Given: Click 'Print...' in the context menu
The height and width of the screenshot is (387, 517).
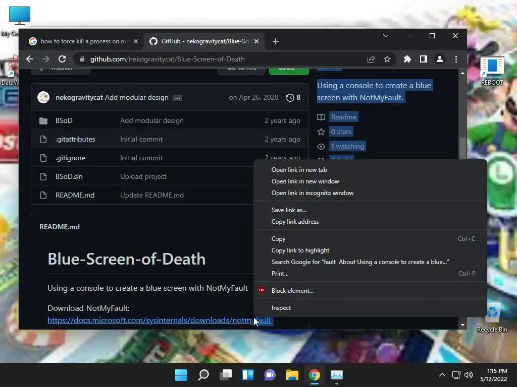Looking at the screenshot, I should (x=370, y=274).
